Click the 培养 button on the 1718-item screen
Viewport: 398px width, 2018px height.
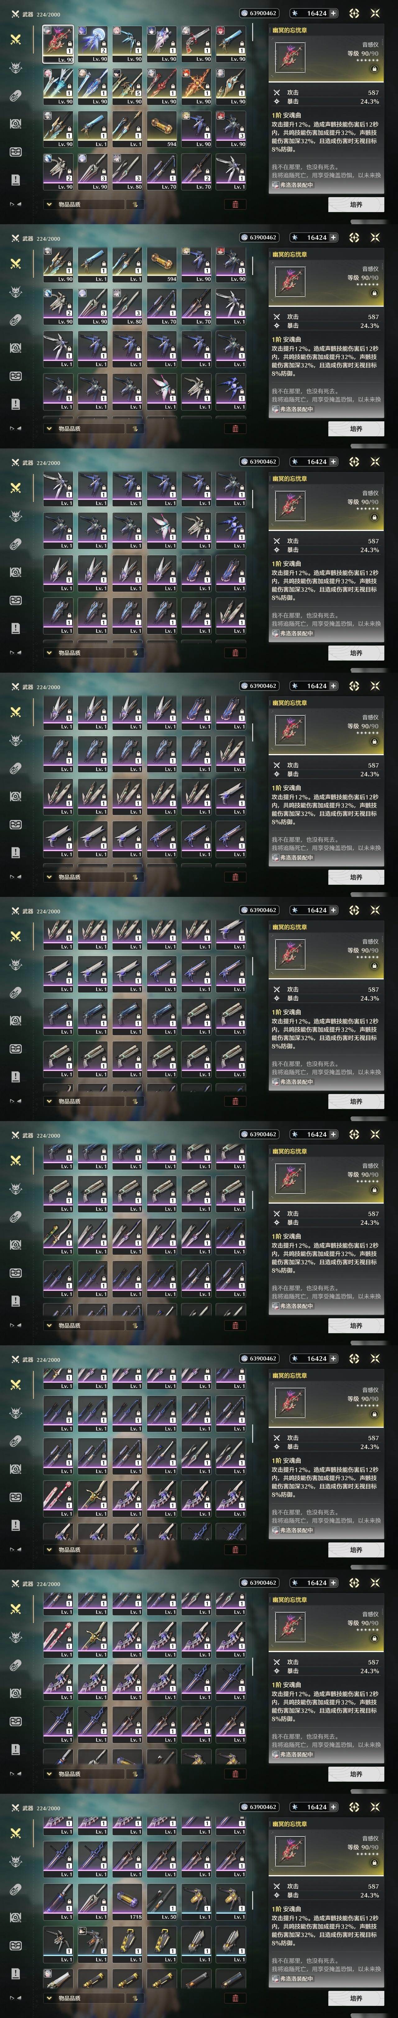(x=356, y=1998)
